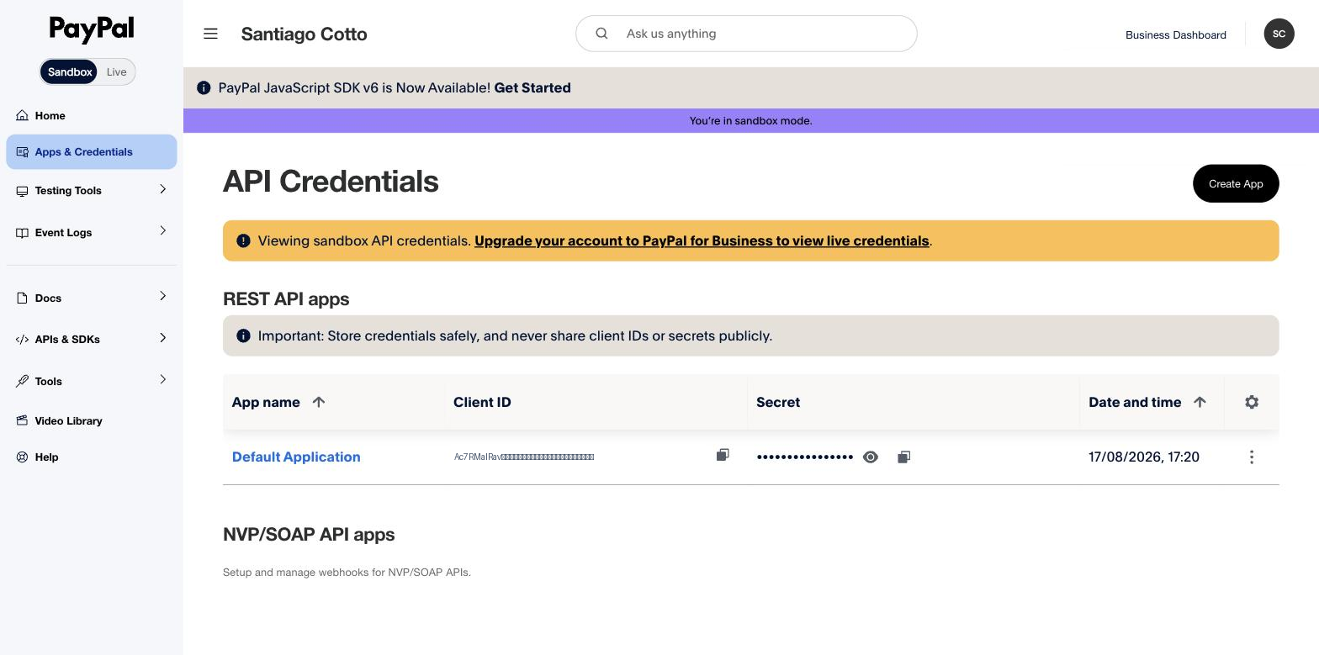
Task: Click the masked Secret dots
Action: pyautogui.click(x=805, y=457)
